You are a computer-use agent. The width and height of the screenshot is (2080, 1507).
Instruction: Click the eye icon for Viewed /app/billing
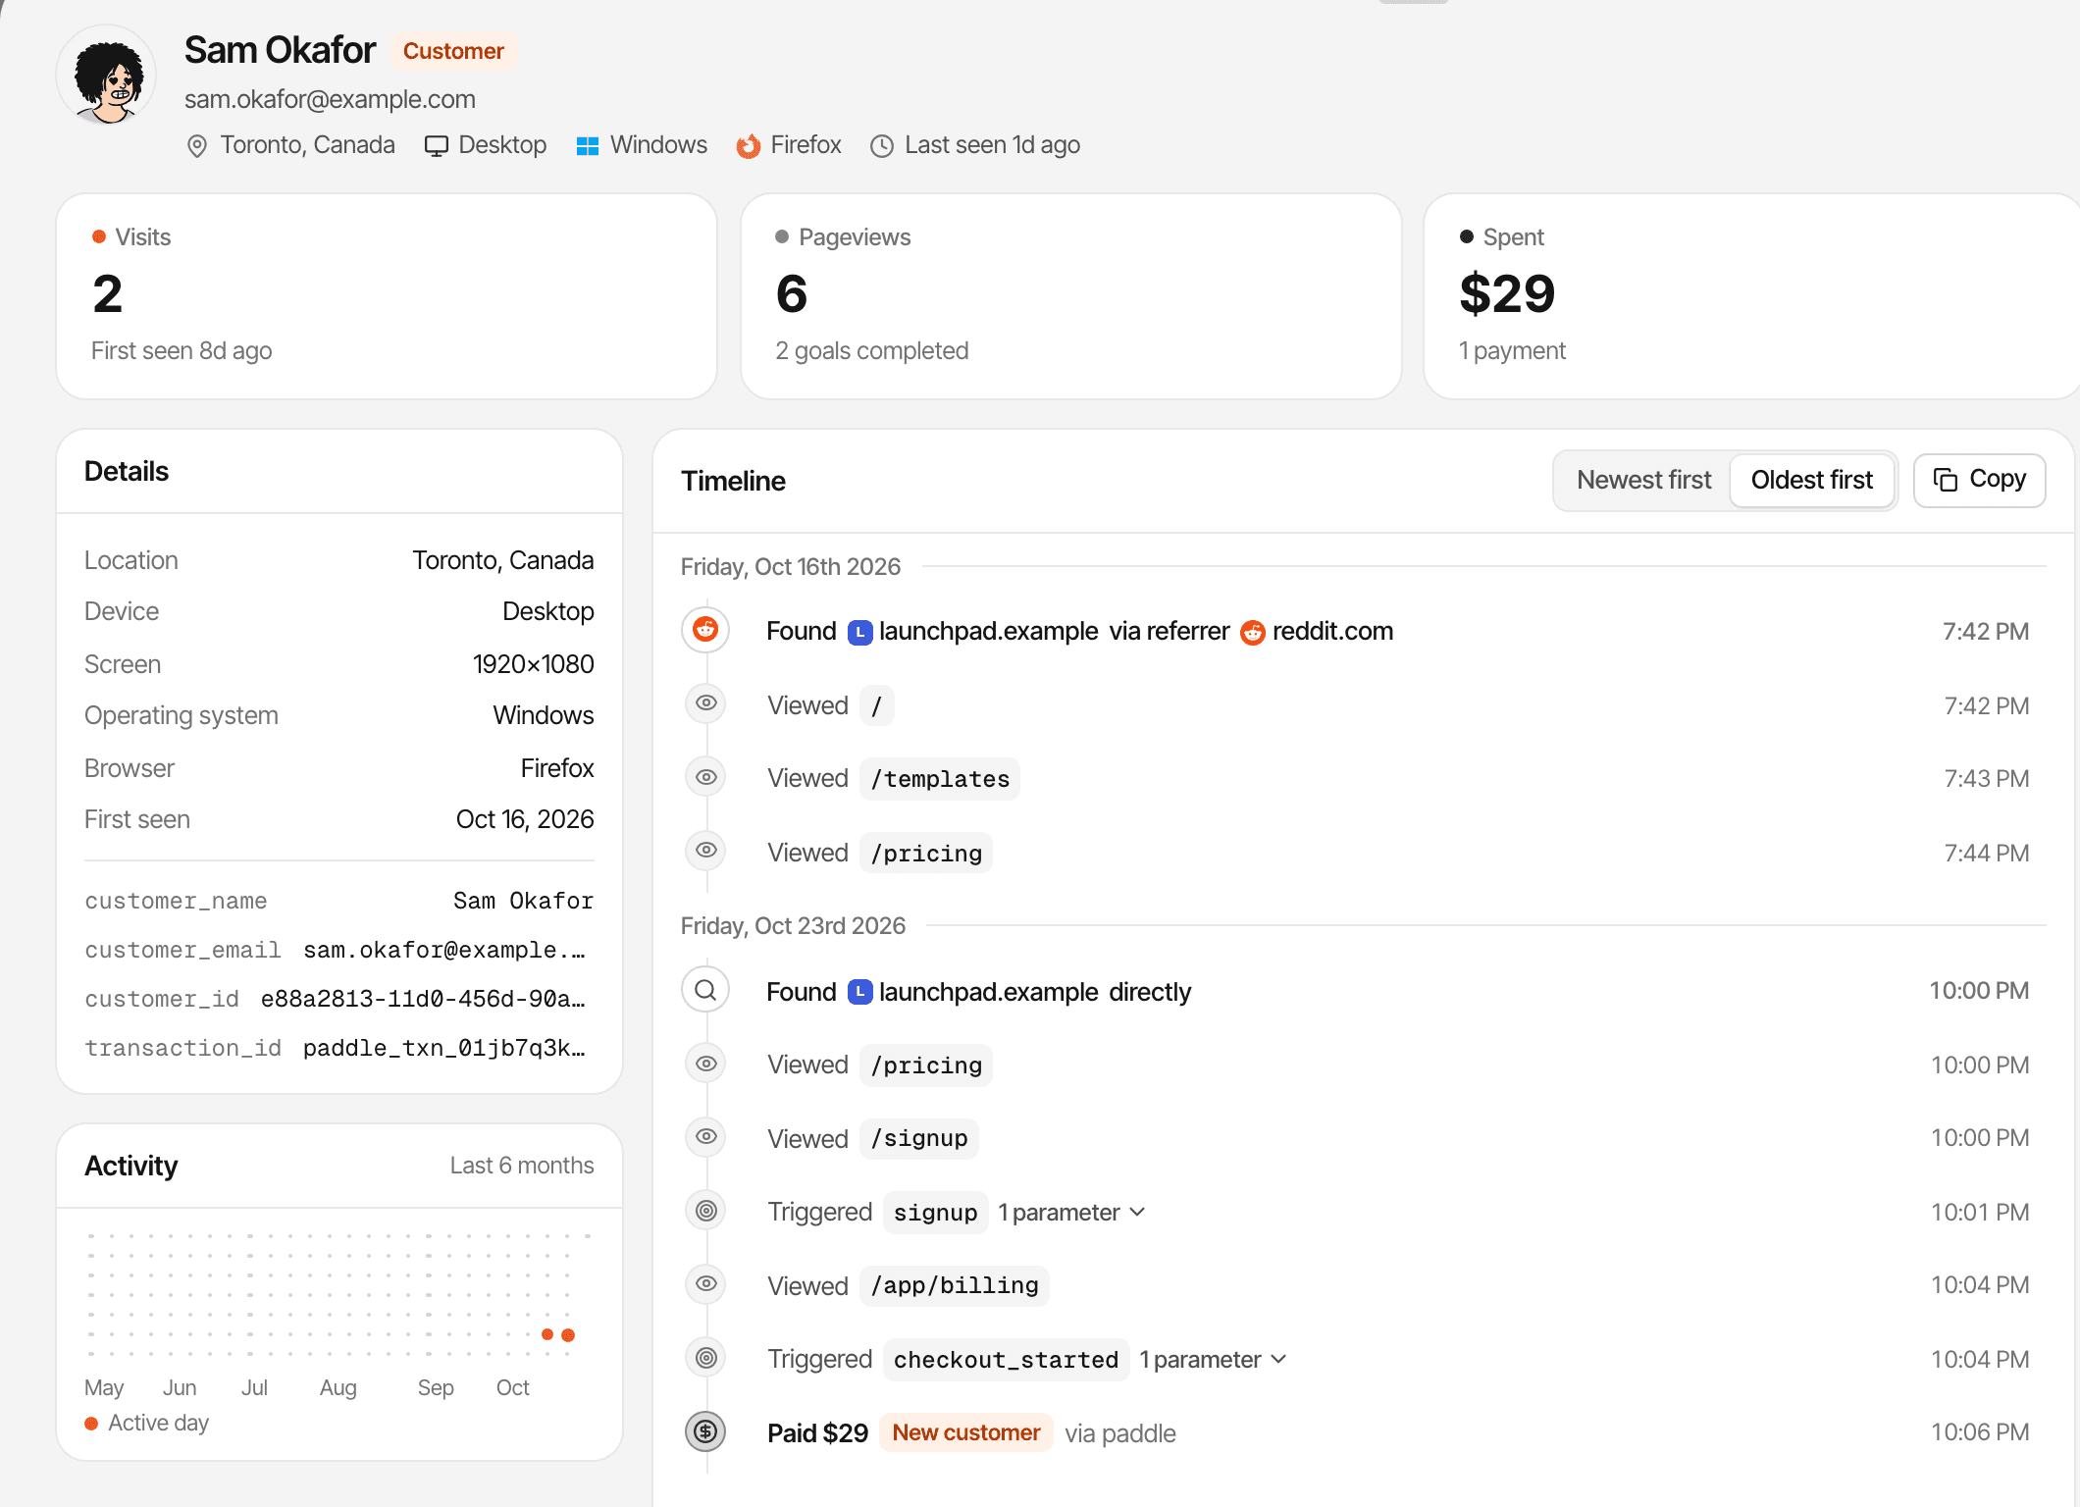705,1284
